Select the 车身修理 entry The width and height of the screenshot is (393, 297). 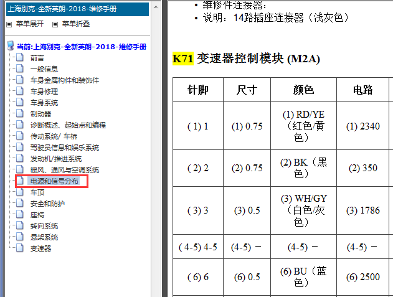coord(44,92)
